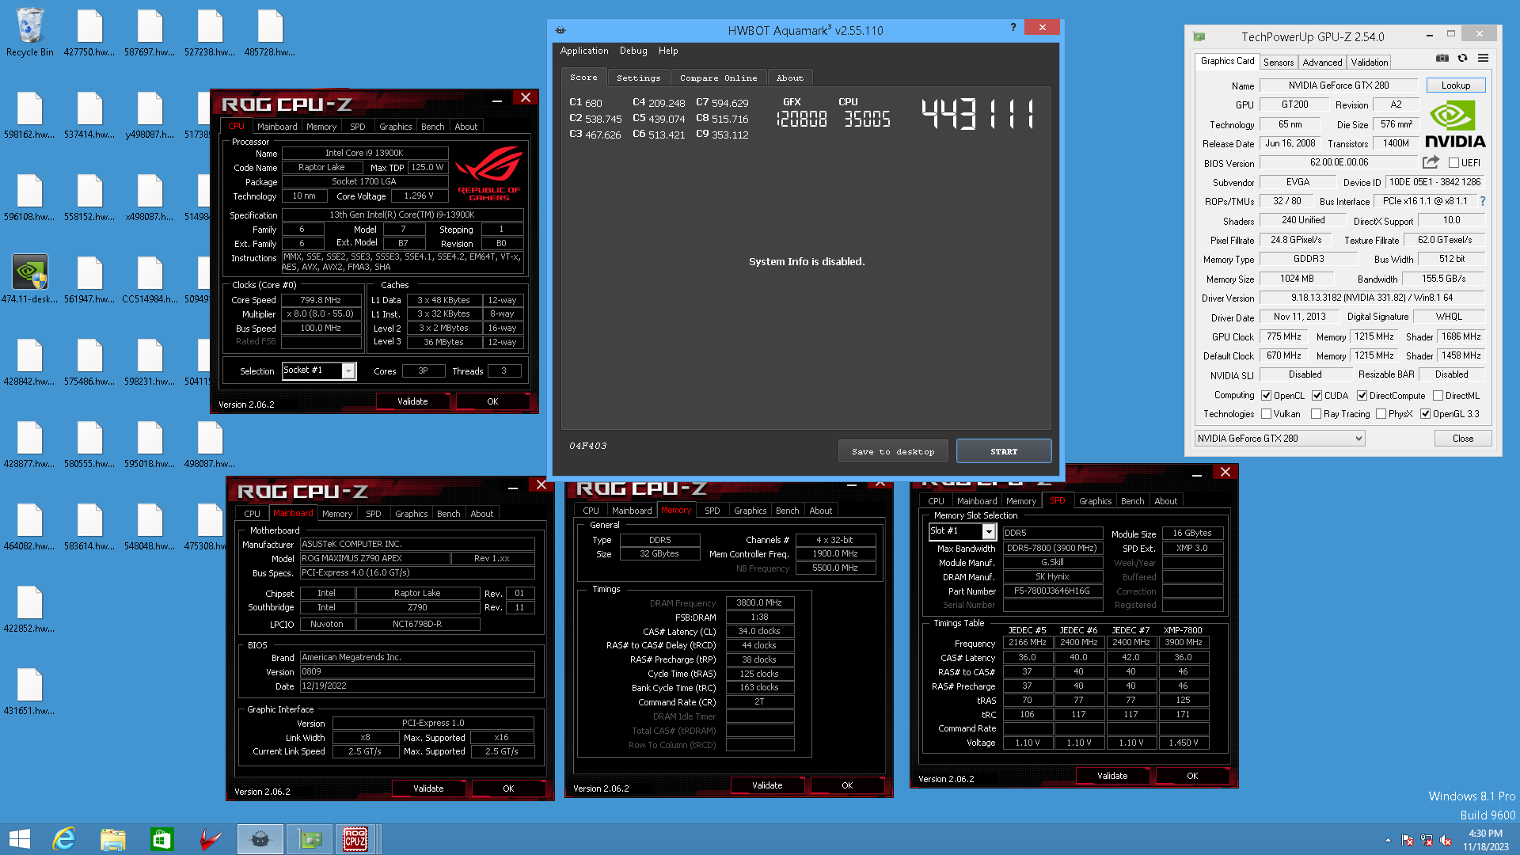Open the Windows Start button
This screenshot has width=1520, height=855.
[x=20, y=839]
